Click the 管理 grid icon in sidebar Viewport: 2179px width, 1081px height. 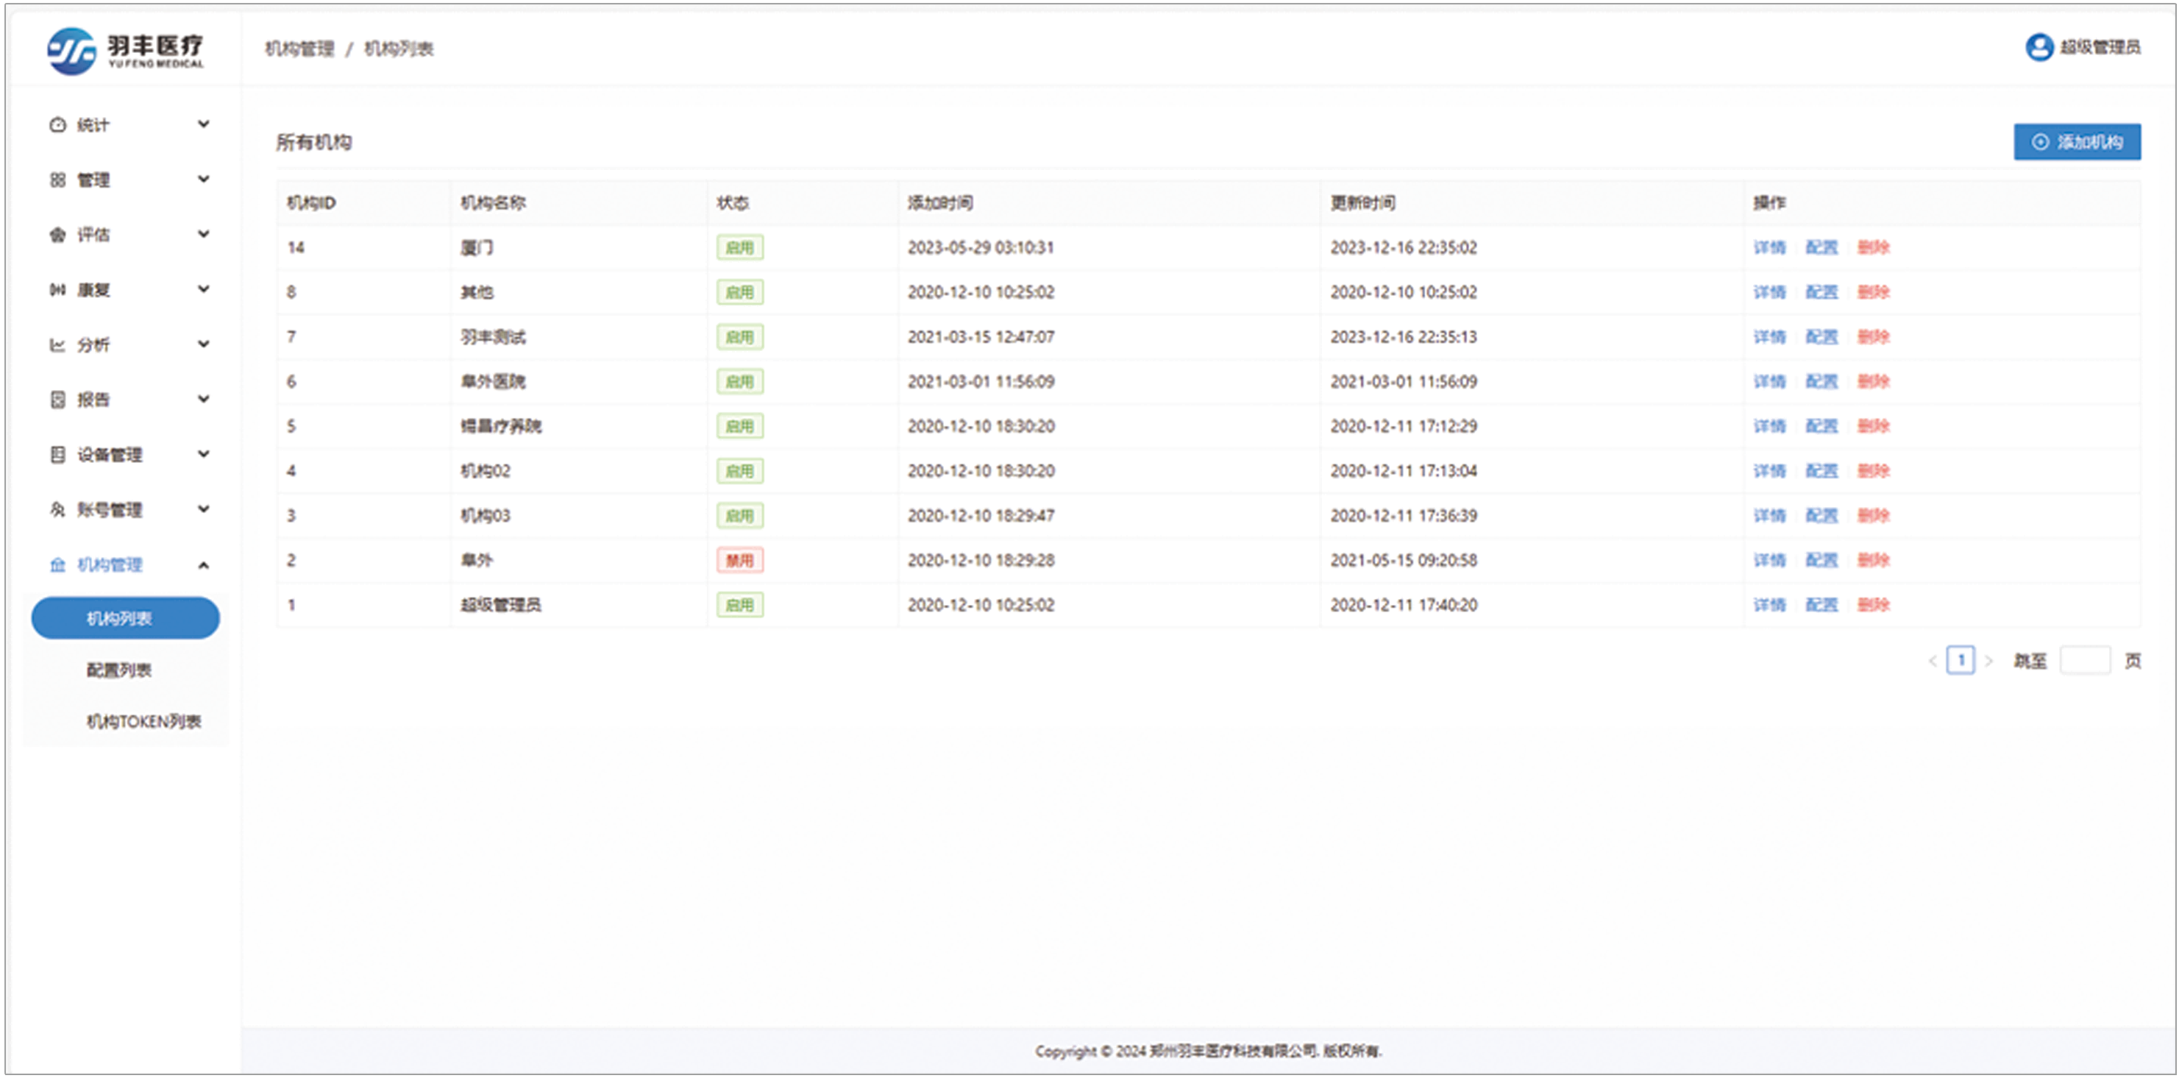tap(57, 180)
